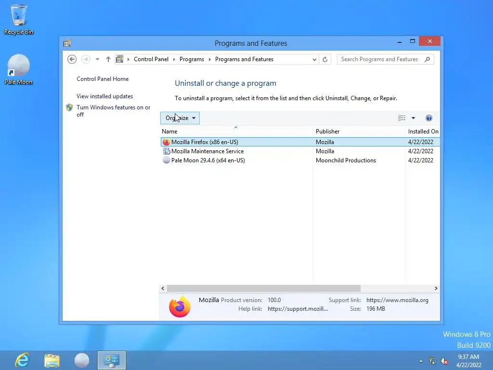Click the large Firefox logo in details pane
This screenshot has width=493, height=370.
180,306
